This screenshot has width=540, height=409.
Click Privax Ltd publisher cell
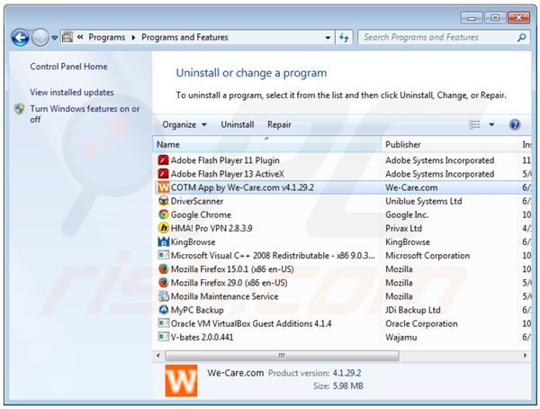tap(403, 228)
